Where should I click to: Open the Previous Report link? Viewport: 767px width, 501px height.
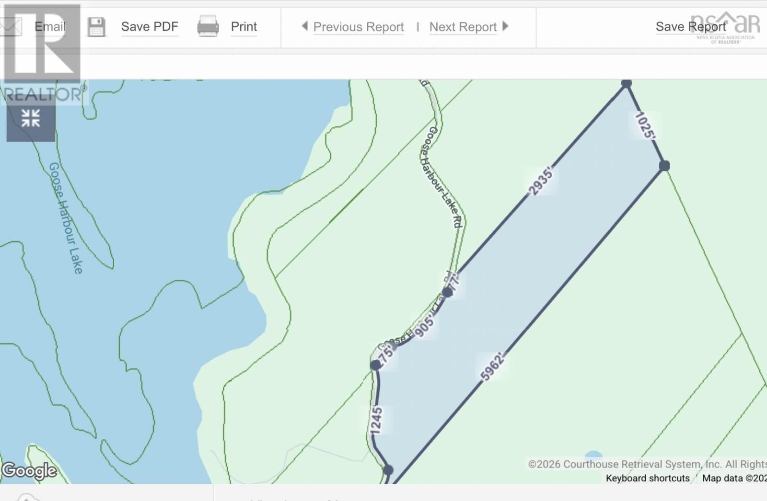click(358, 27)
